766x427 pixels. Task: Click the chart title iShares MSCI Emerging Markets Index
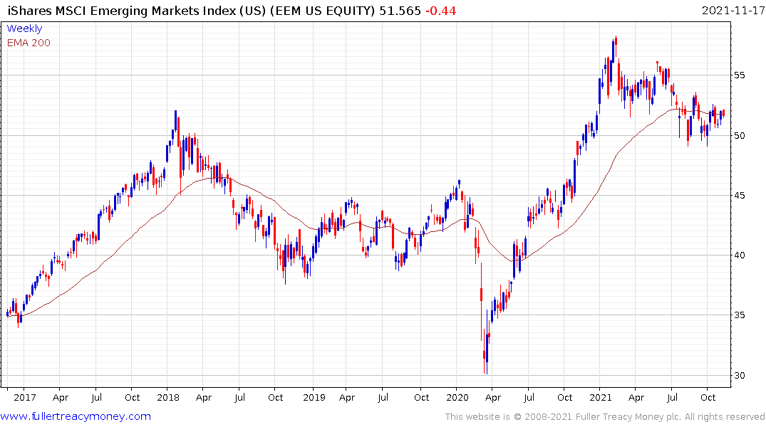(122, 10)
